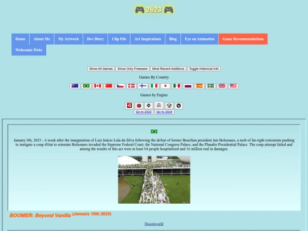Filter games by the Japan flag

165,86
